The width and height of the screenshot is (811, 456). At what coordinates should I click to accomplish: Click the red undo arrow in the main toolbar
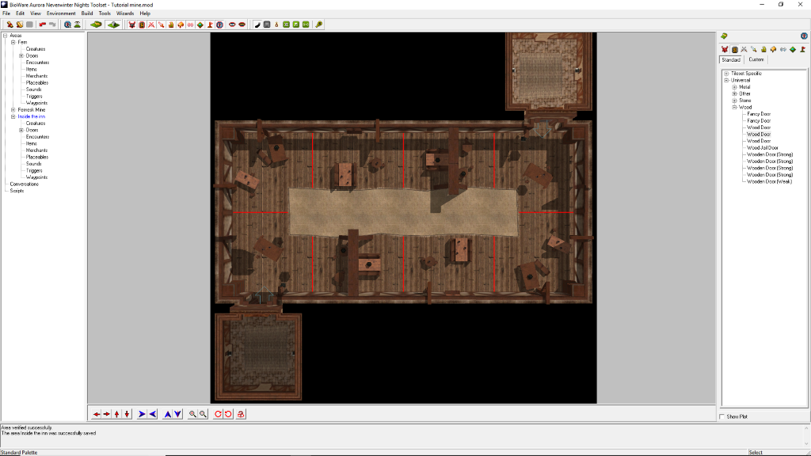(43, 25)
